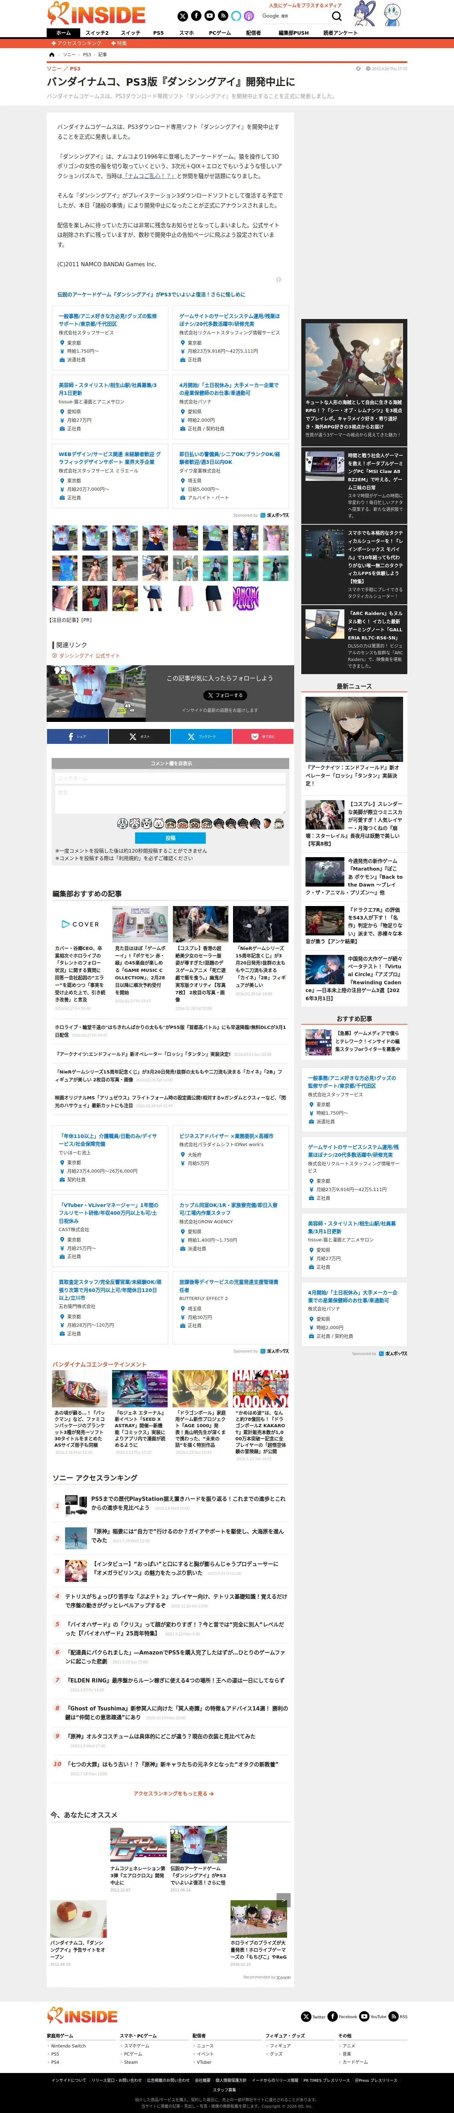Open the 読者アンケート navigation tab
The width and height of the screenshot is (454, 2113).
pyautogui.click(x=340, y=33)
